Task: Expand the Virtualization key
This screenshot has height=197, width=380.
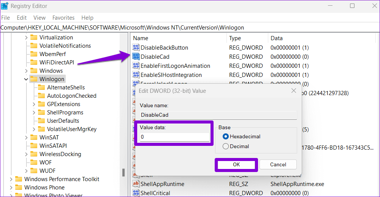Action: click(26, 38)
